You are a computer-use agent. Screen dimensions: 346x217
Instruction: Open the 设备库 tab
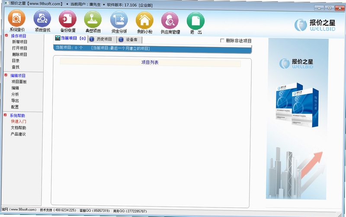[129, 40]
